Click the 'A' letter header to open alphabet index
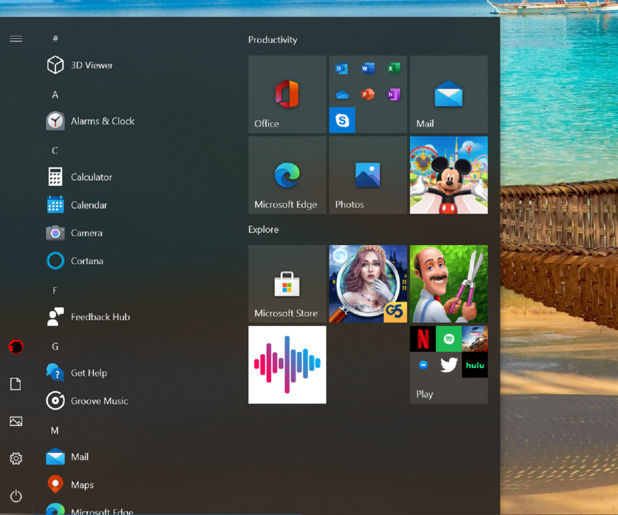This screenshot has width=618, height=515. [55, 94]
